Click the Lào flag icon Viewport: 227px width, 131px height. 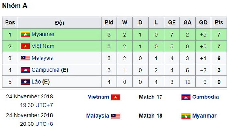(25, 82)
